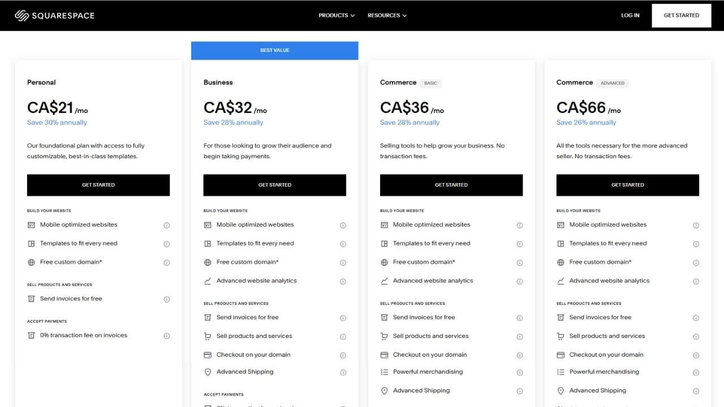Click info icon for Commerce Basic Powerful merchandising
The width and height of the screenshot is (724, 407).
pos(519,373)
